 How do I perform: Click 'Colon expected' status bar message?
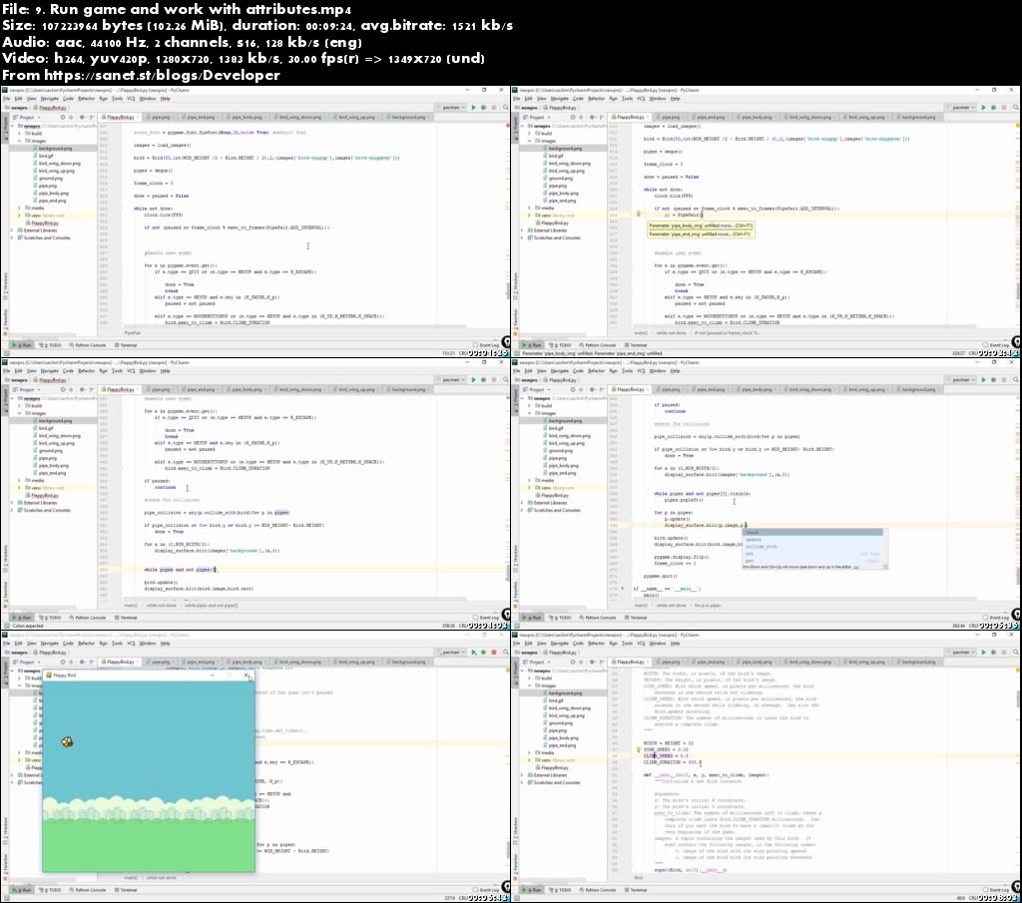[x=27, y=626]
